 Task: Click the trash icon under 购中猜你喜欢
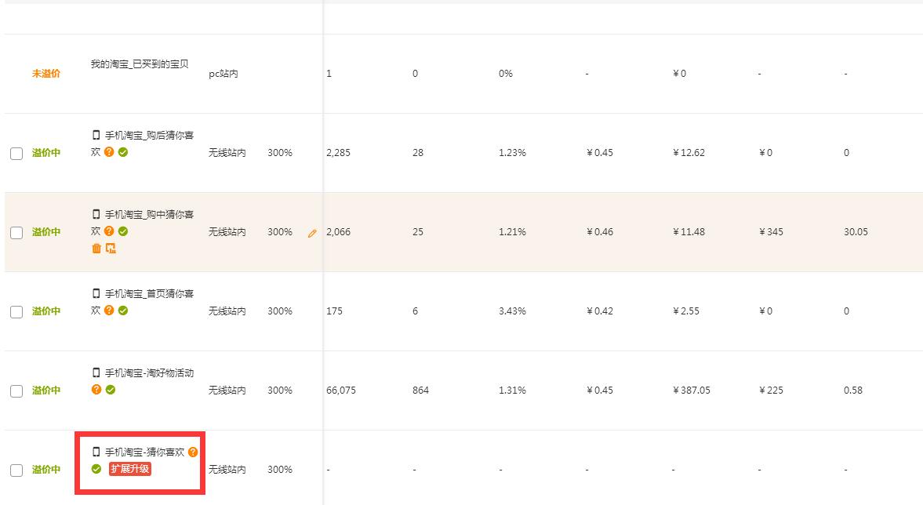(96, 249)
